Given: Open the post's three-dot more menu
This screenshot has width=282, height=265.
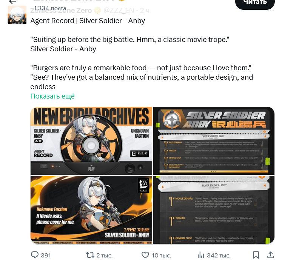Looking at the screenshot, I should point(271,11).
